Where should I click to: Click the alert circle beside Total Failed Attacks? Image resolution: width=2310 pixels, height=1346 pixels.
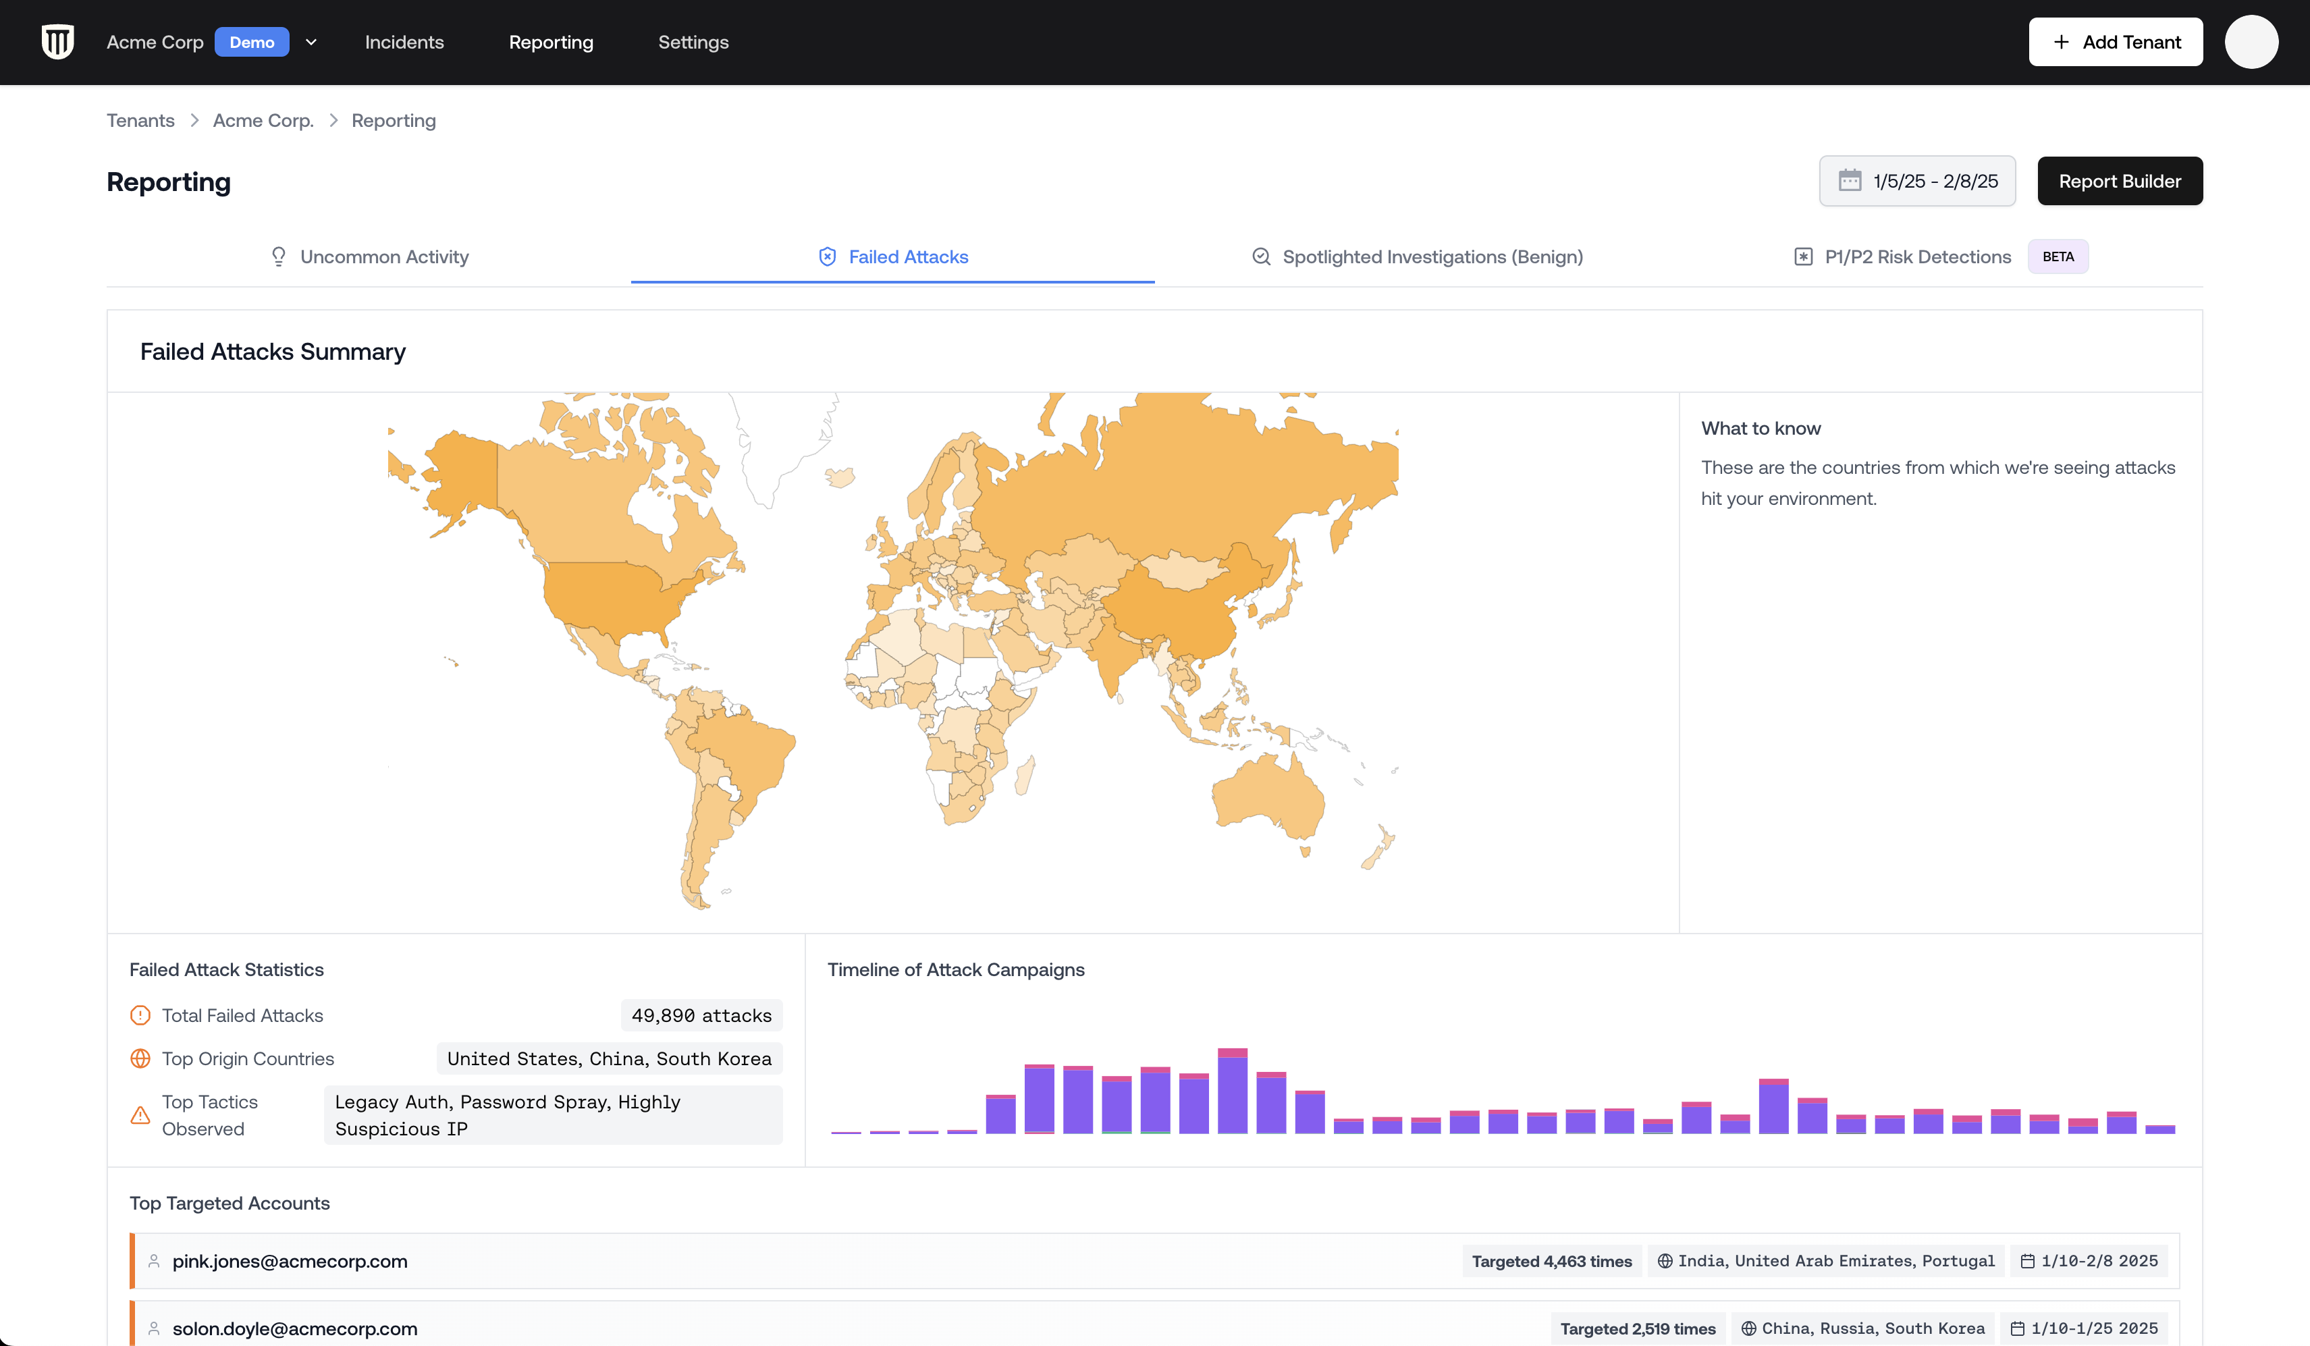click(x=140, y=1016)
